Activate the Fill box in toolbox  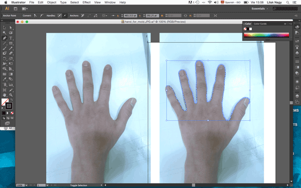pyautogui.click(x=5, y=102)
